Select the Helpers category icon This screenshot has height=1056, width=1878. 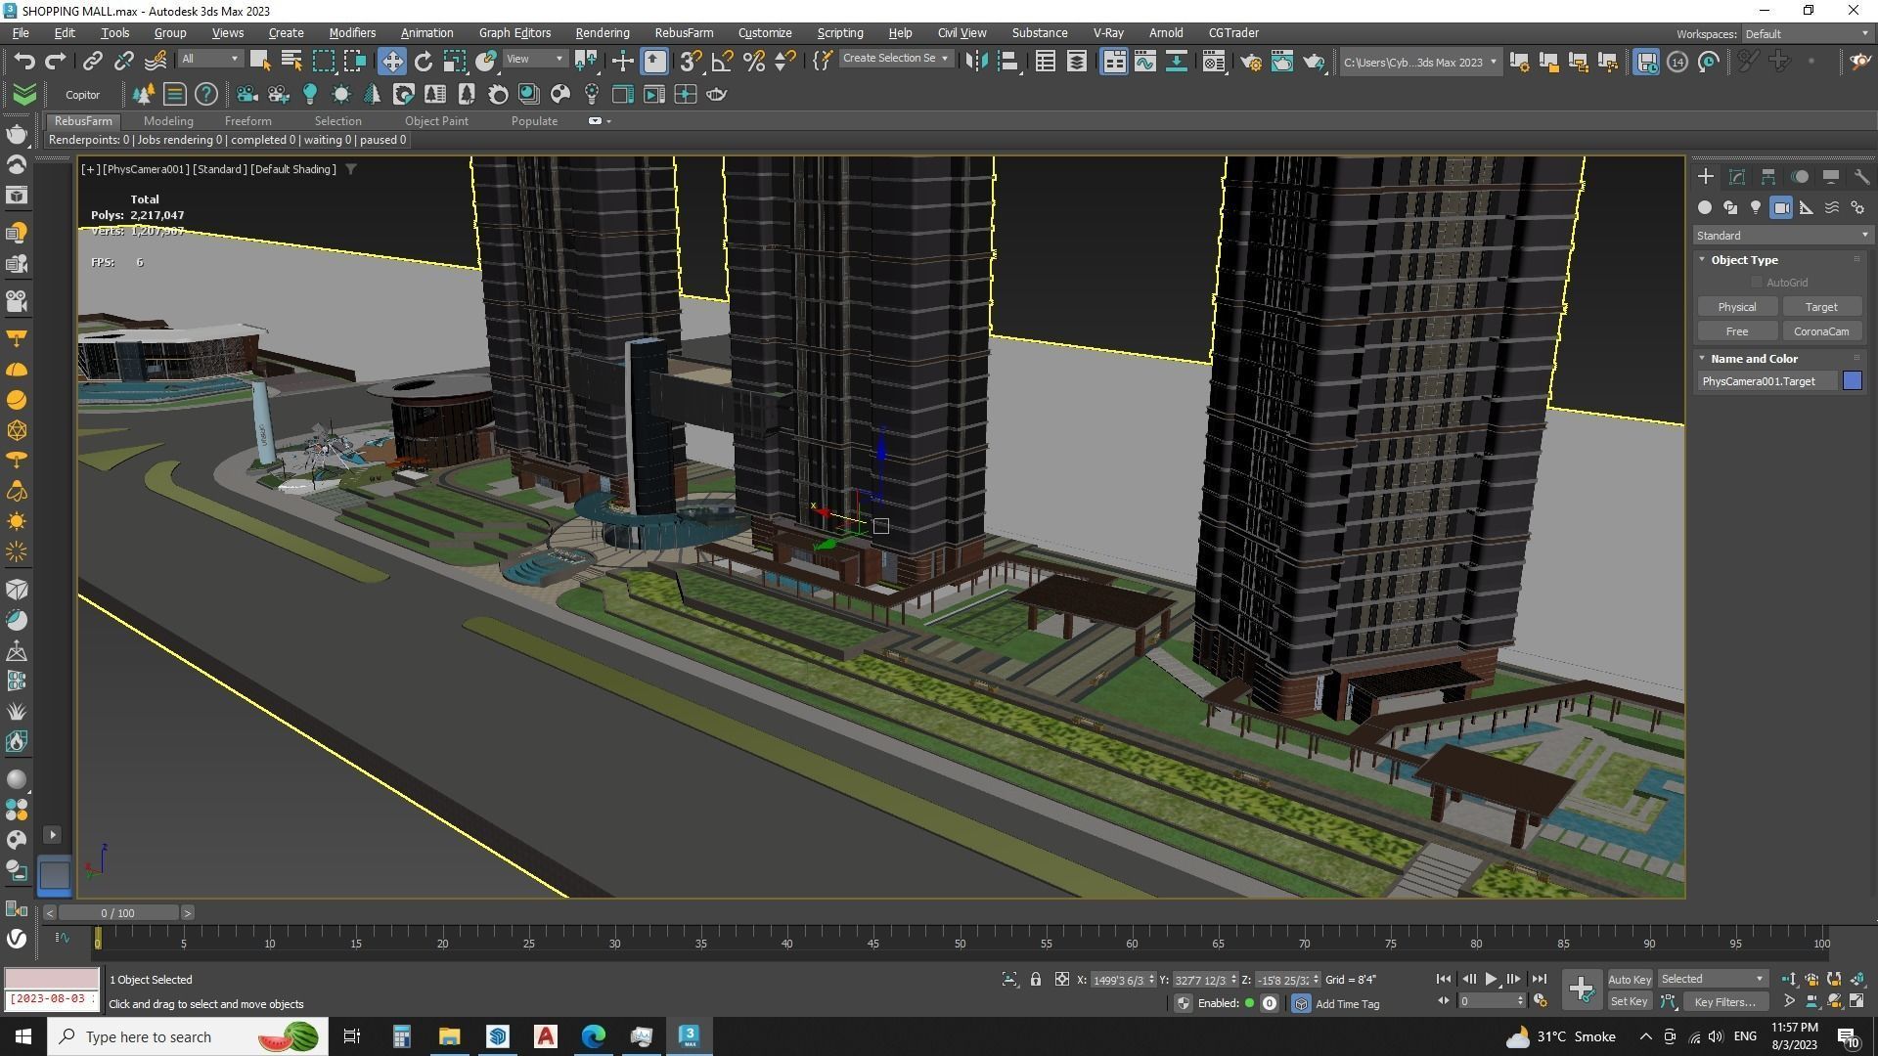click(x=1807, y=207)
